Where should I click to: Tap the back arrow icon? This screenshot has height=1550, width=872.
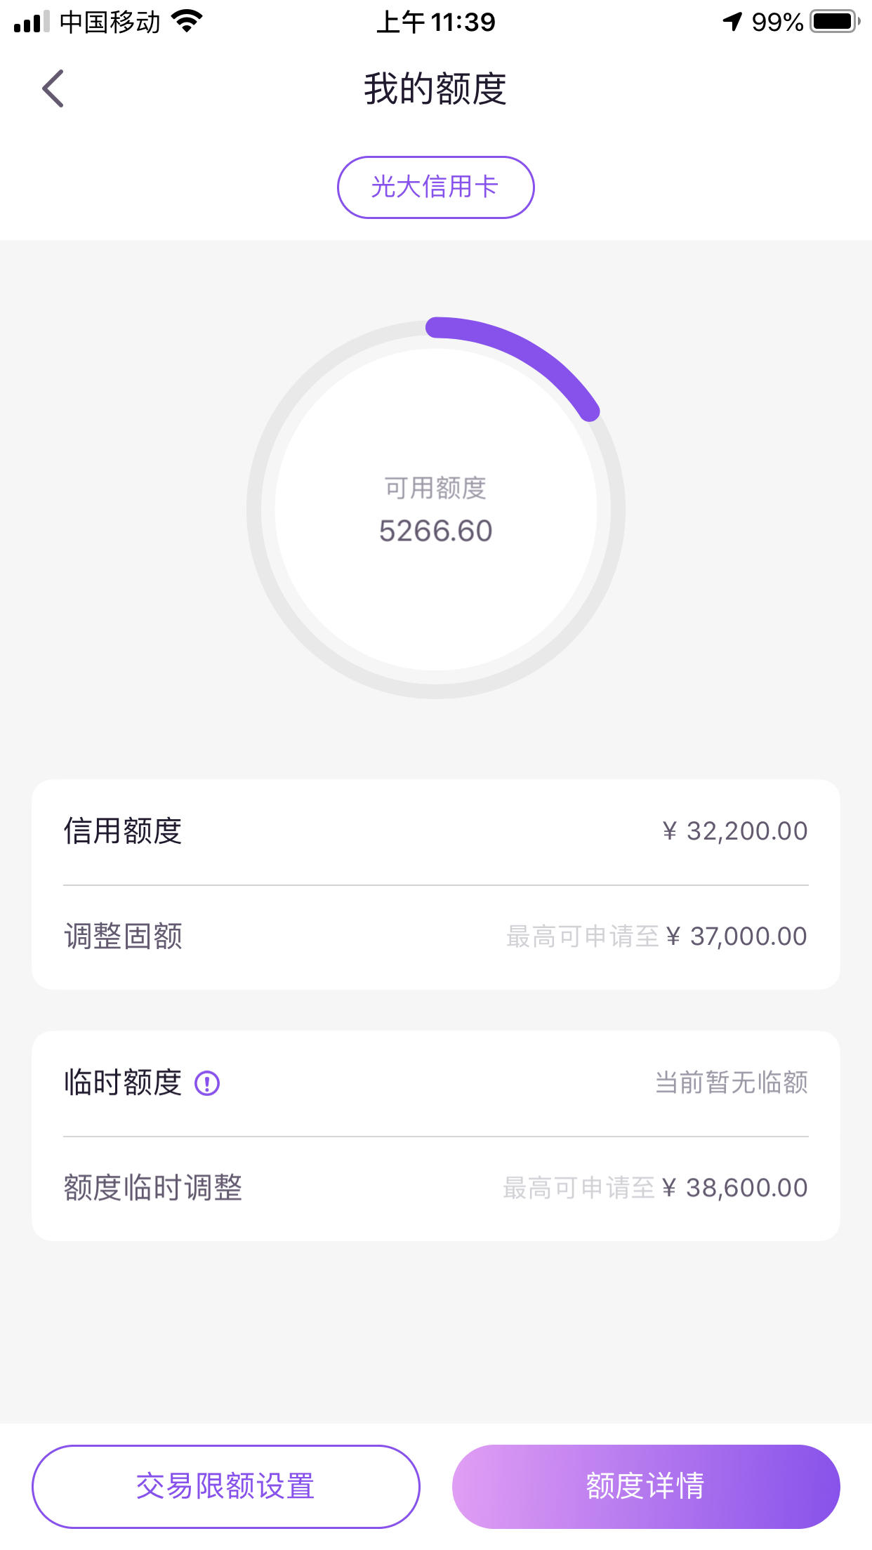coord(53,88)
